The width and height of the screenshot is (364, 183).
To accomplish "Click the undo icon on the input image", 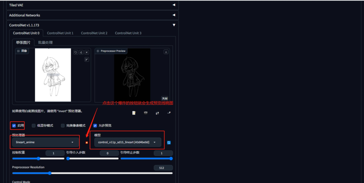I will [76, 52].
